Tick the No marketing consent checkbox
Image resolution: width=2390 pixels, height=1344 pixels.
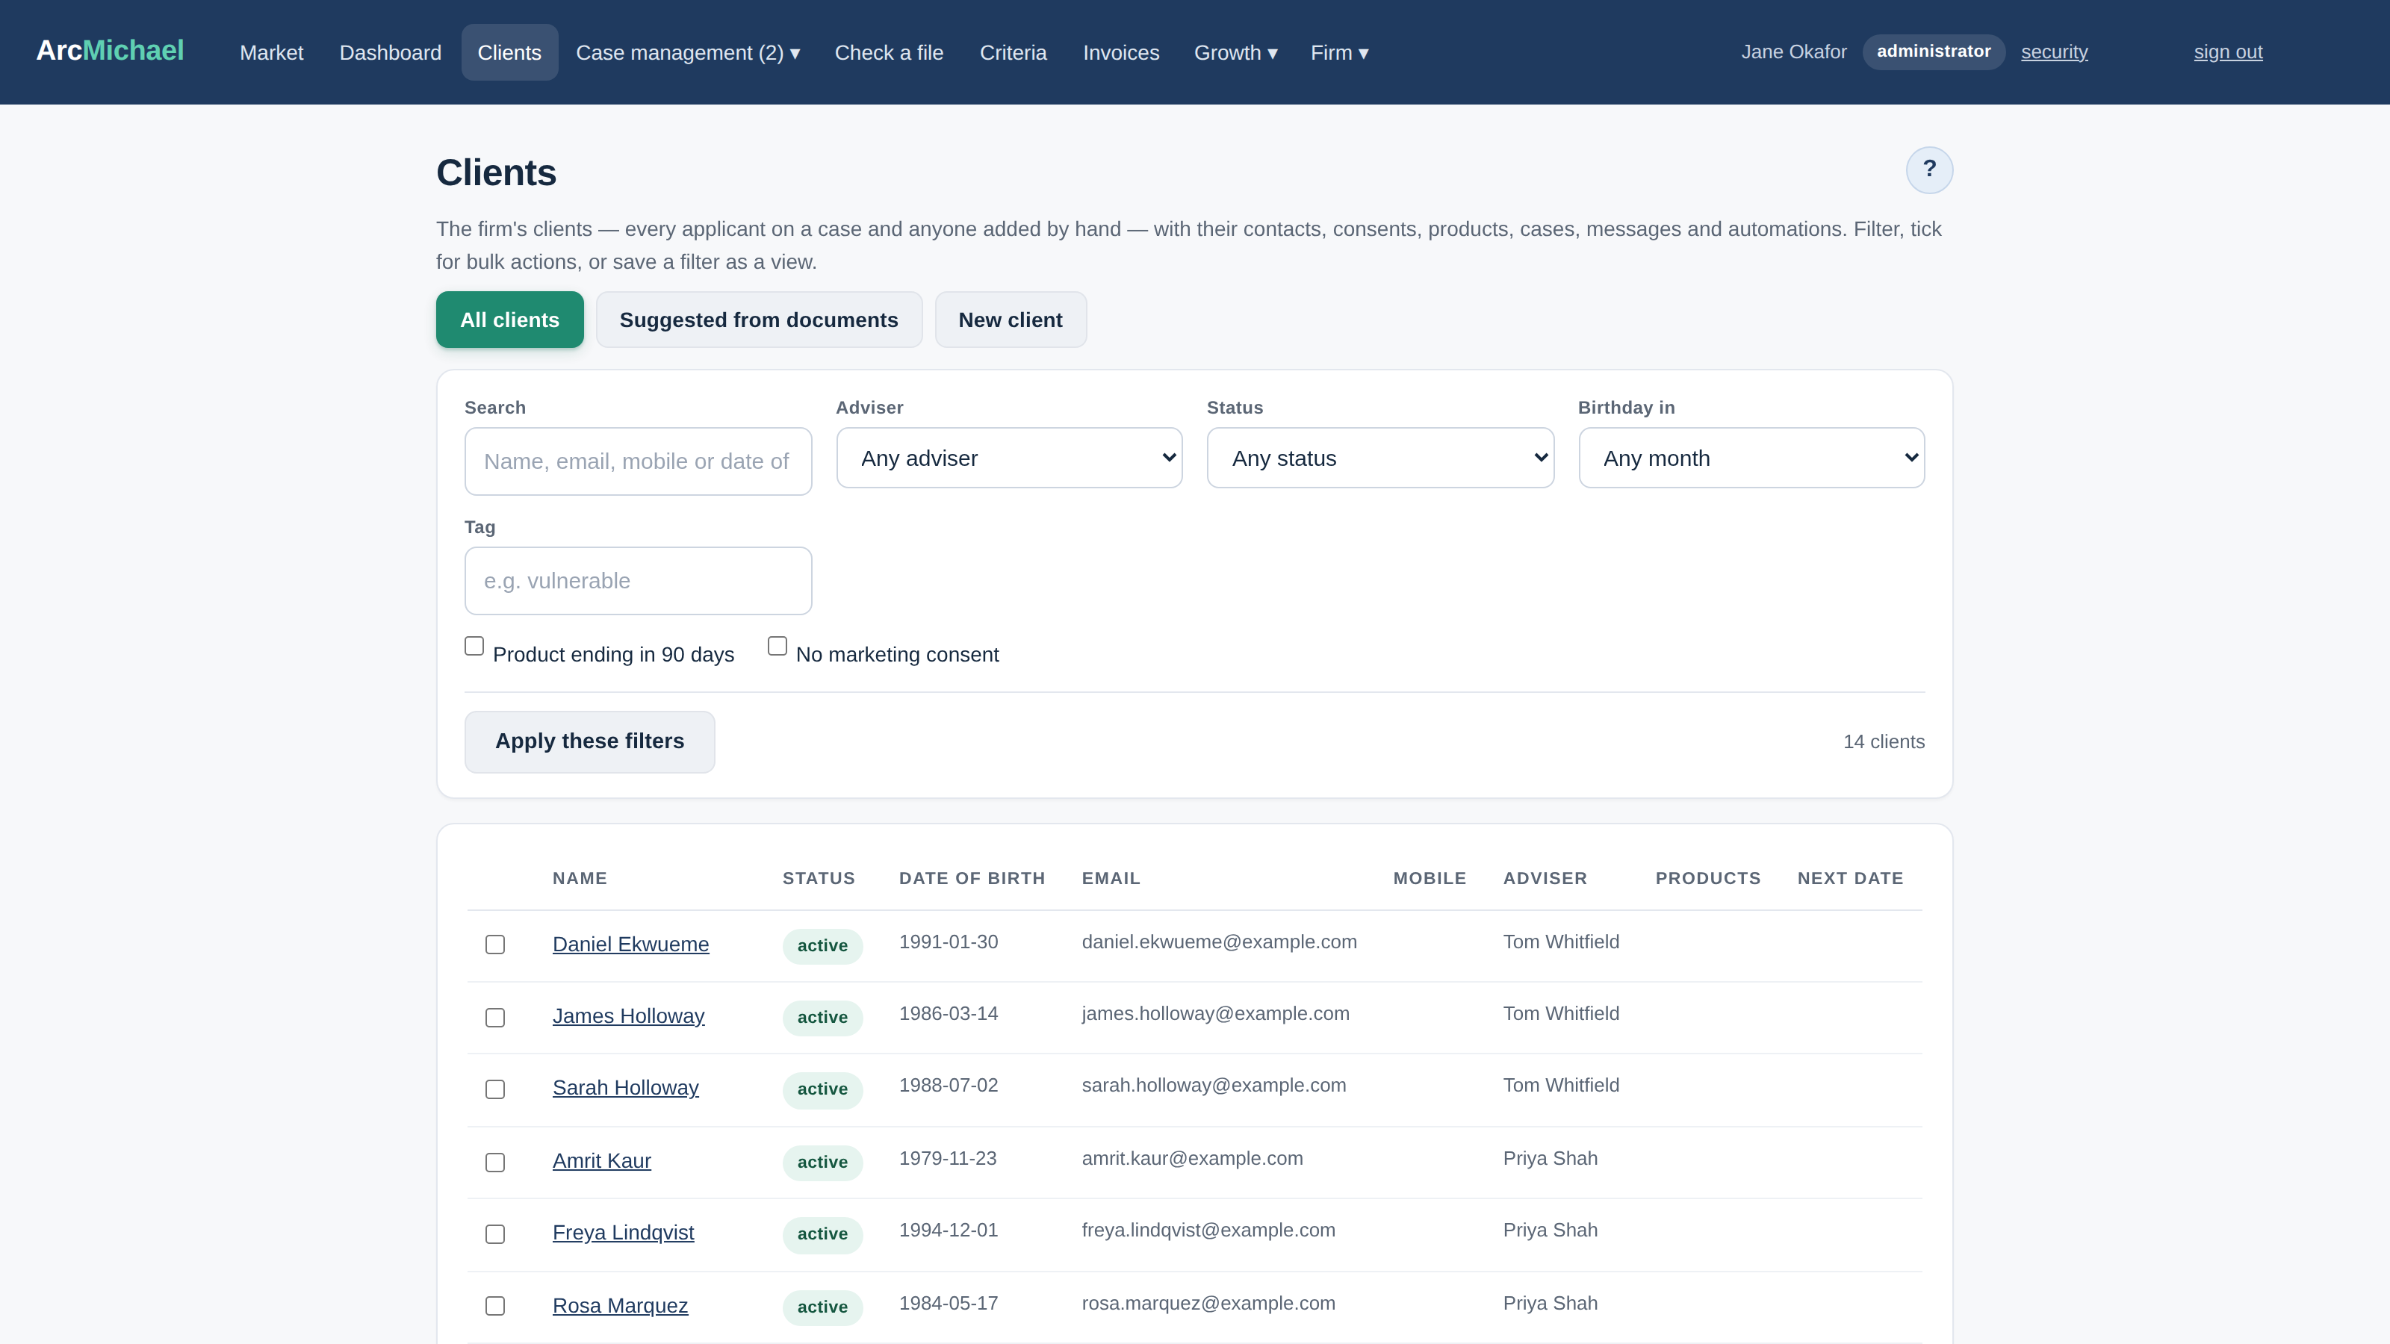coord(777,646)
